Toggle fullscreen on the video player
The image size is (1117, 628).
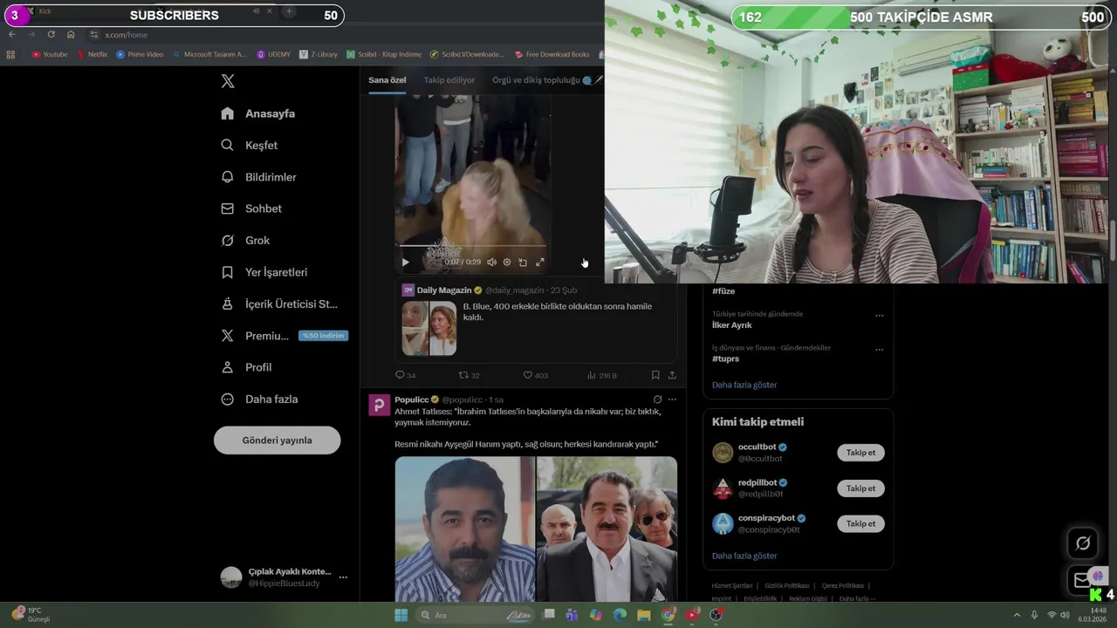click(x=539, y=262)
